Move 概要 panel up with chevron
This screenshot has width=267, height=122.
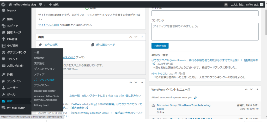click(x=131, y=37)
